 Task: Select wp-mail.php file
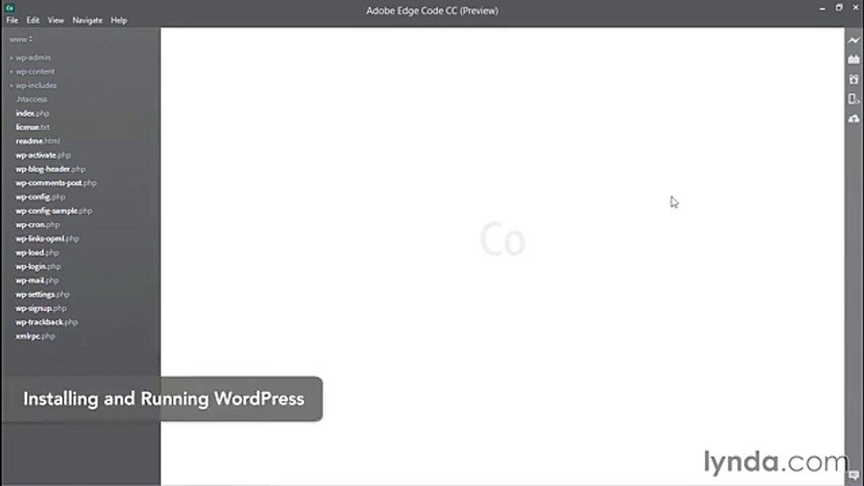click(37, 280)
